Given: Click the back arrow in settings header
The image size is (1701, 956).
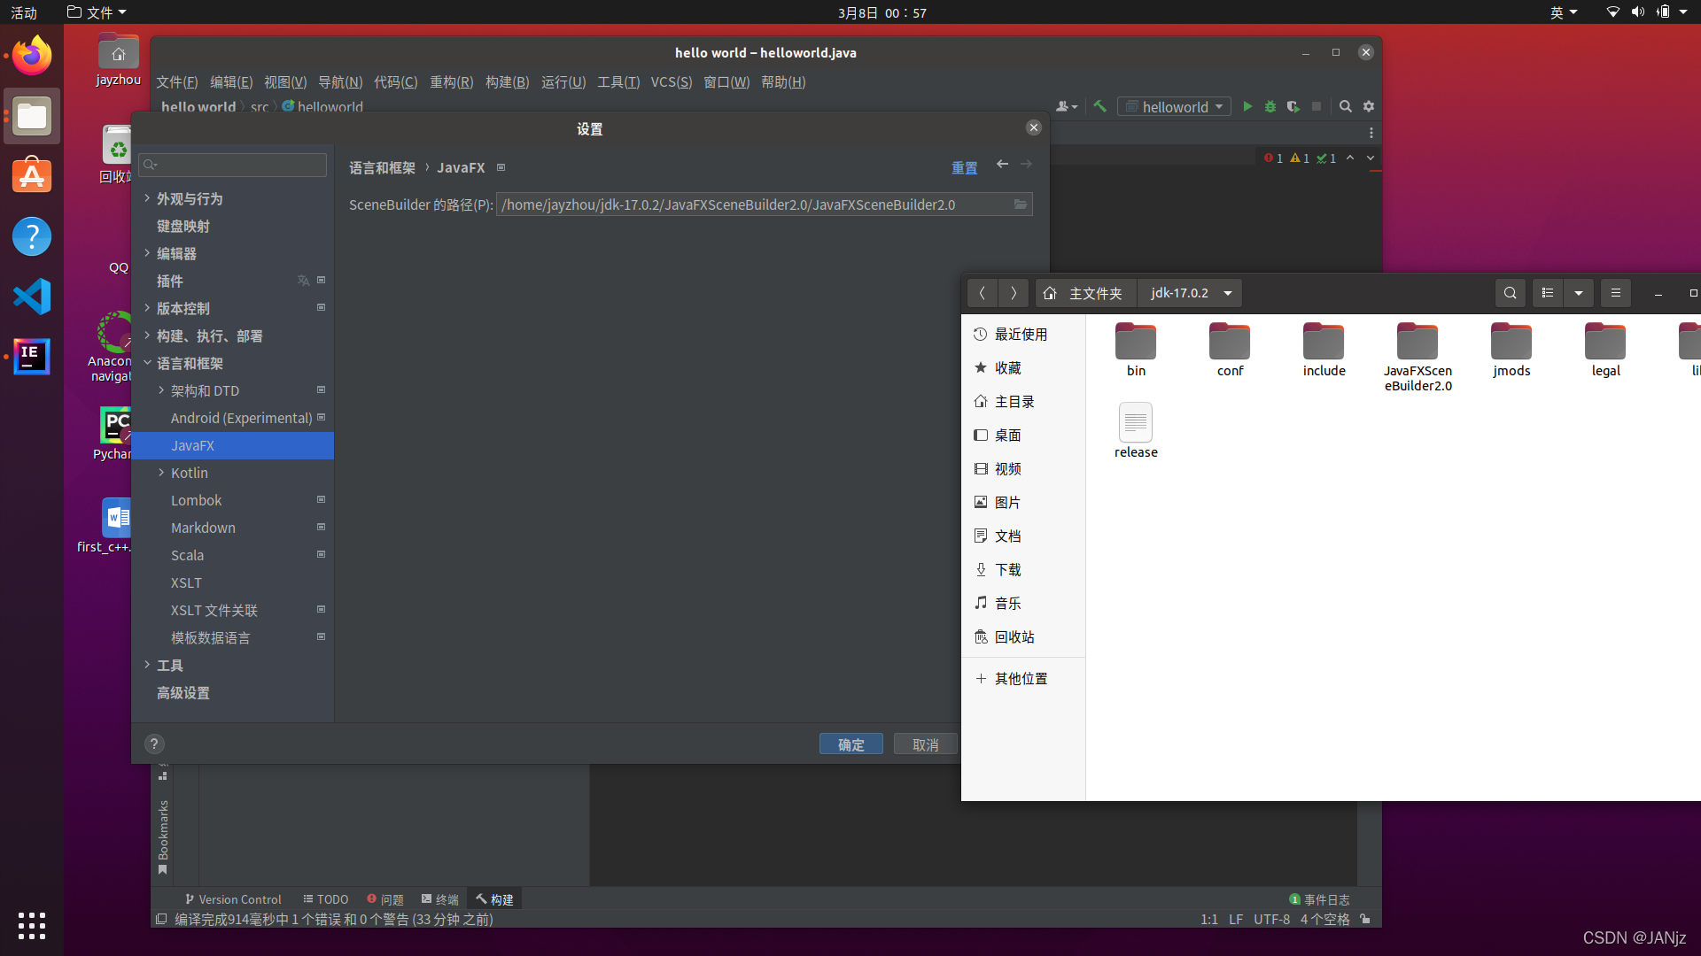Looking at the screenshot, I should (1002, 165).
